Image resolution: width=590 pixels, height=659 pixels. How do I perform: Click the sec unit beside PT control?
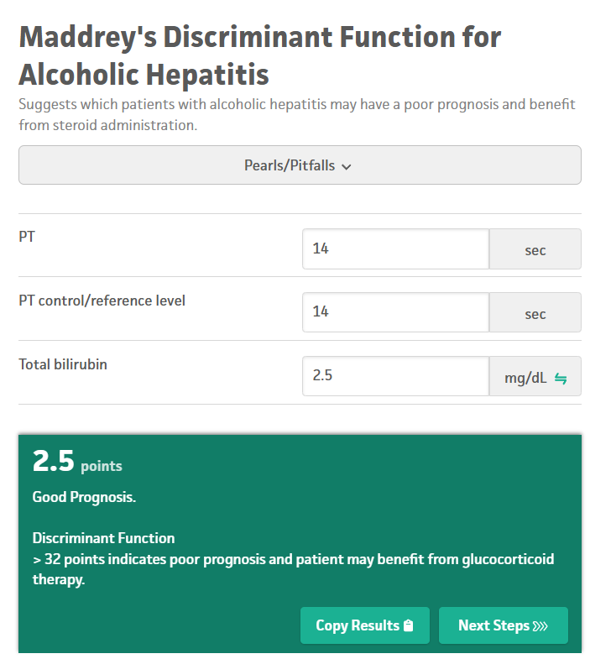(x=535, y=313)
